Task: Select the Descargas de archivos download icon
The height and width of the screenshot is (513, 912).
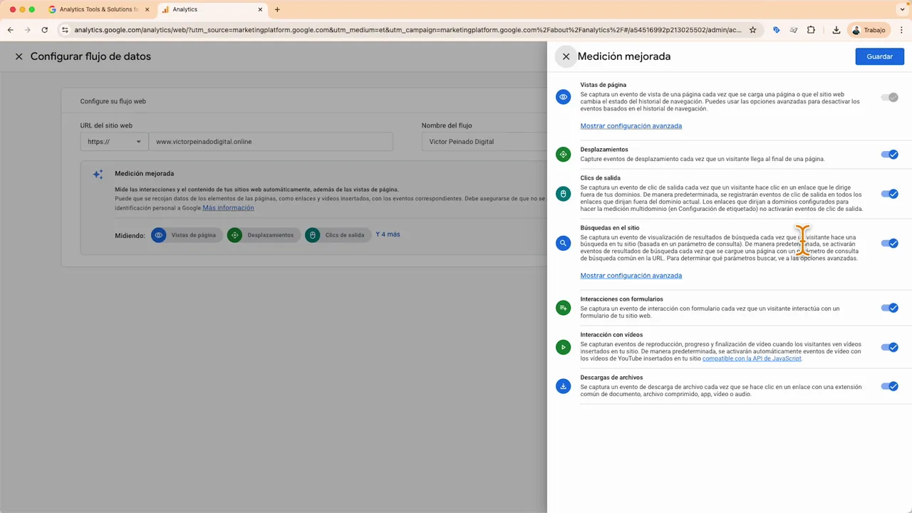Action: (x=563, y=385)
